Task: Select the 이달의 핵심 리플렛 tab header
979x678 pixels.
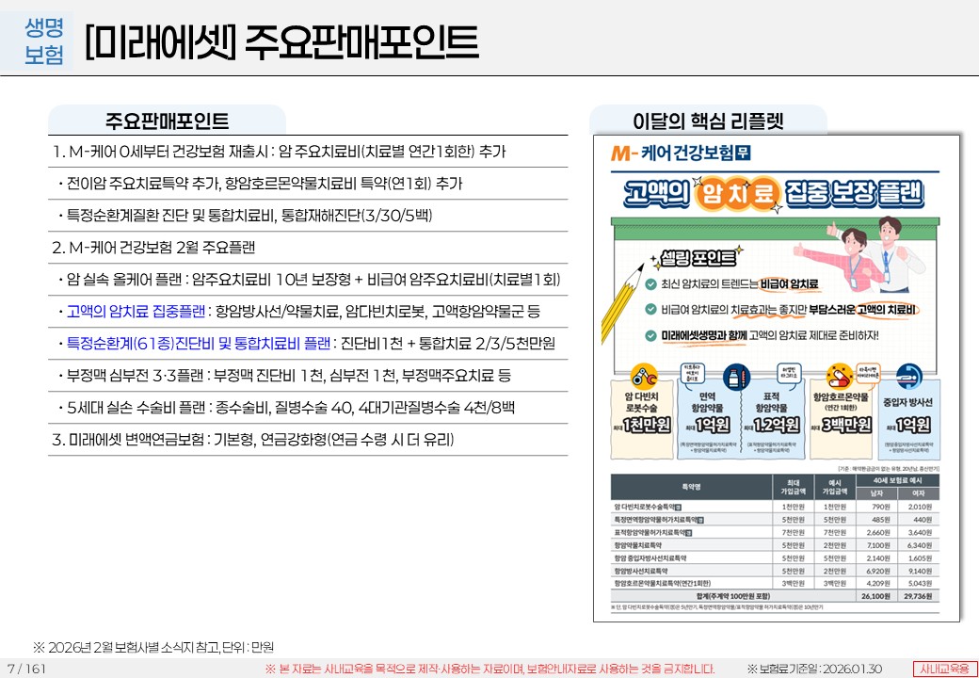Action: (708, 121)
